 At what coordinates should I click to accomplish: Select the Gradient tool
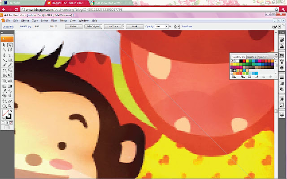[10, 86]
